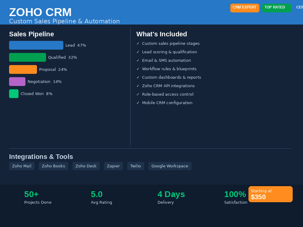Click the checkmark beside Custom dashboards & reports

(x=138, y=77)
